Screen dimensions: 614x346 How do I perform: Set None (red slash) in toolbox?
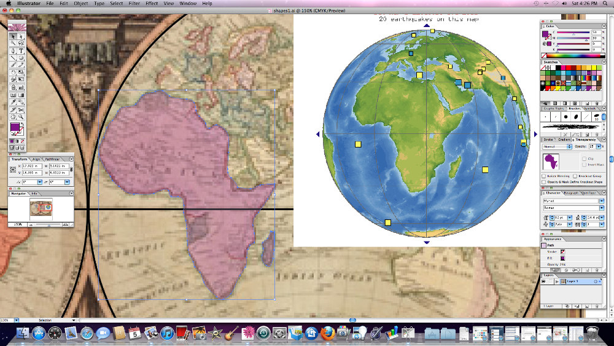pyautogui.click(x=22, y=141)
